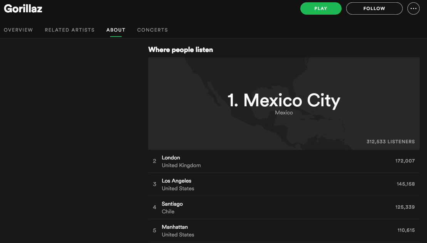Image resolution: width=427 pixels, height=243 pixels.
Task: Select the Santiago city row
Action: coord(284,208)
